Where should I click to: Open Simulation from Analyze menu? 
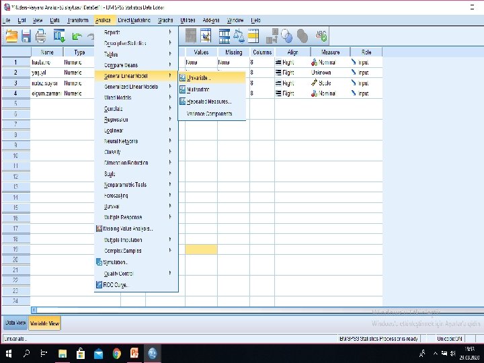click(136, 262)
